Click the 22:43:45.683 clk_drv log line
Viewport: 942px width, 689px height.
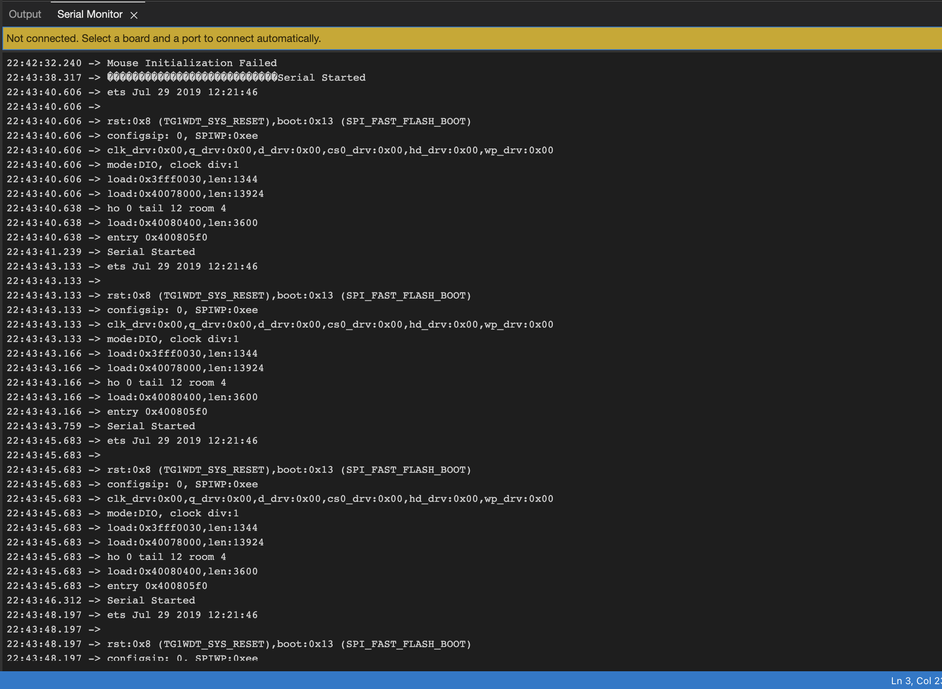329,499
